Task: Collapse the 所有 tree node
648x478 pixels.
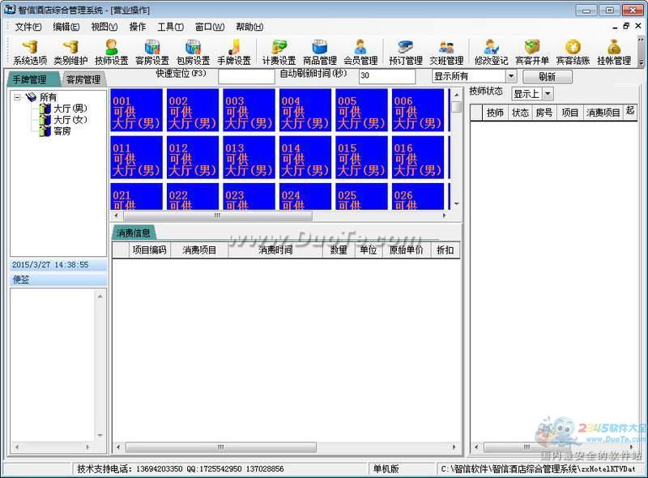Action: (17, 97)
